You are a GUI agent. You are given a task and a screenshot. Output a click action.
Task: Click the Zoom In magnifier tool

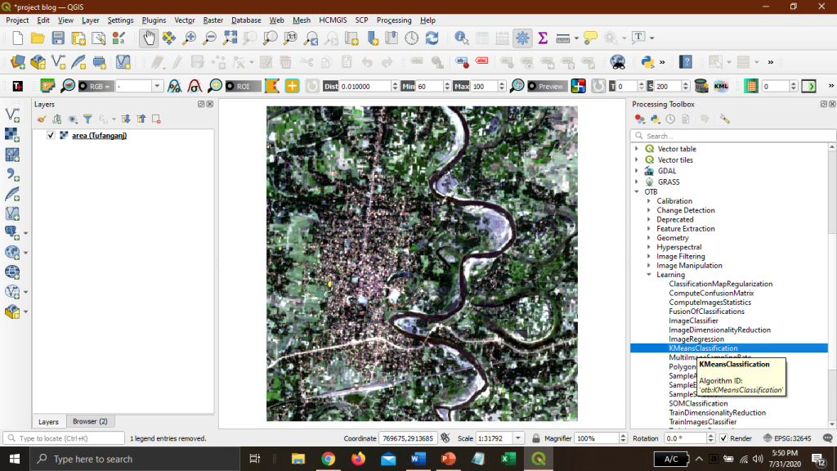[189, 38]
